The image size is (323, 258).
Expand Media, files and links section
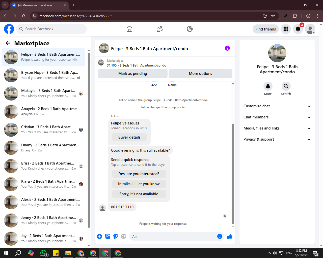(x=277, y=128)
